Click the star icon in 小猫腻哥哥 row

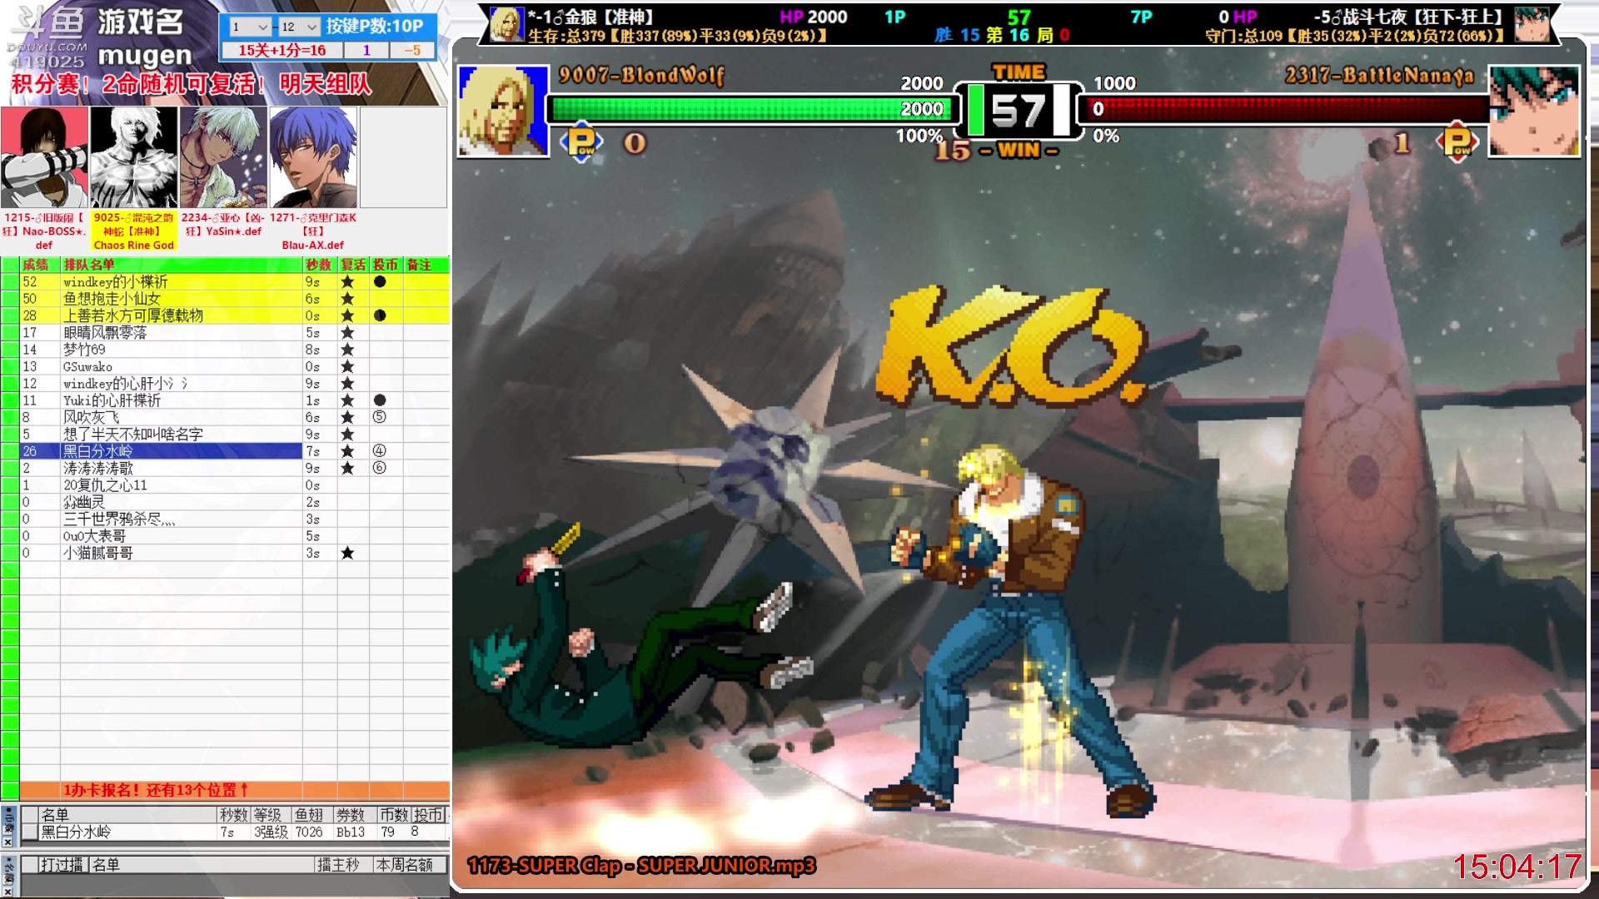(347, 553)
